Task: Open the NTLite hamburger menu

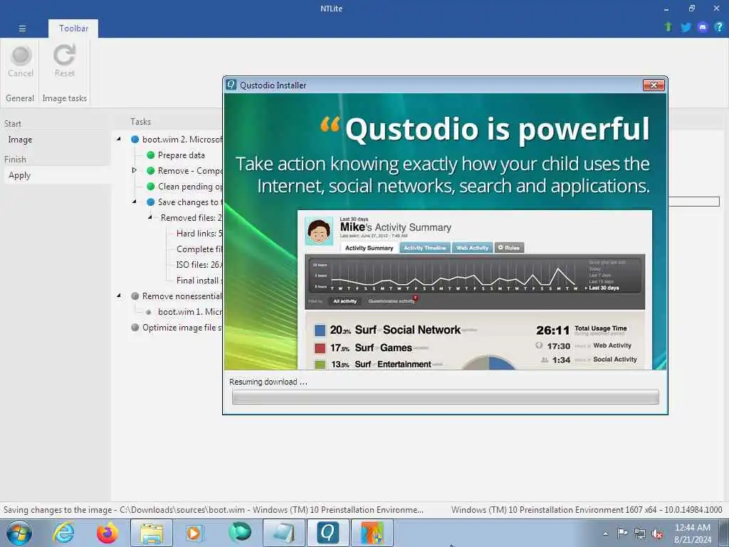Action: [22, 28]
